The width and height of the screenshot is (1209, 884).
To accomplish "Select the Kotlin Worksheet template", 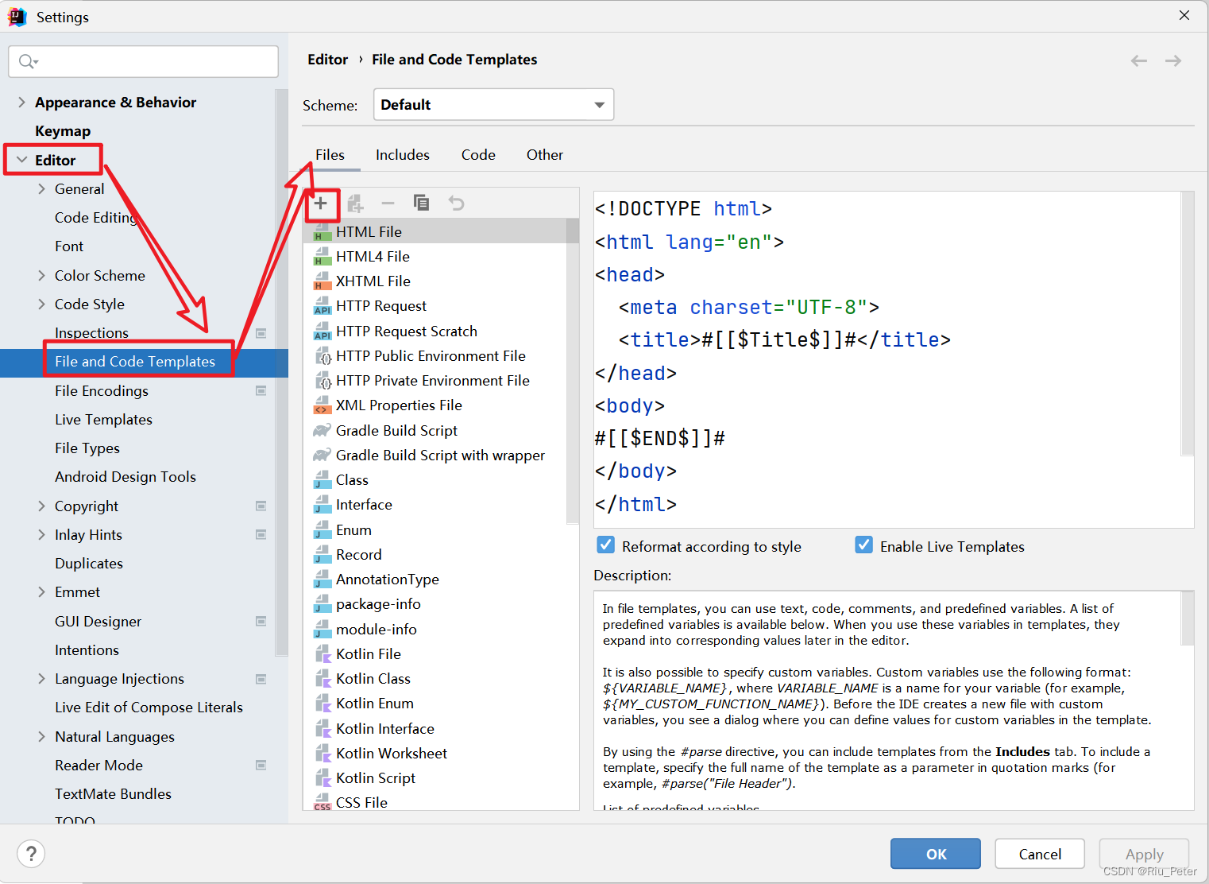I will (392, 754).
